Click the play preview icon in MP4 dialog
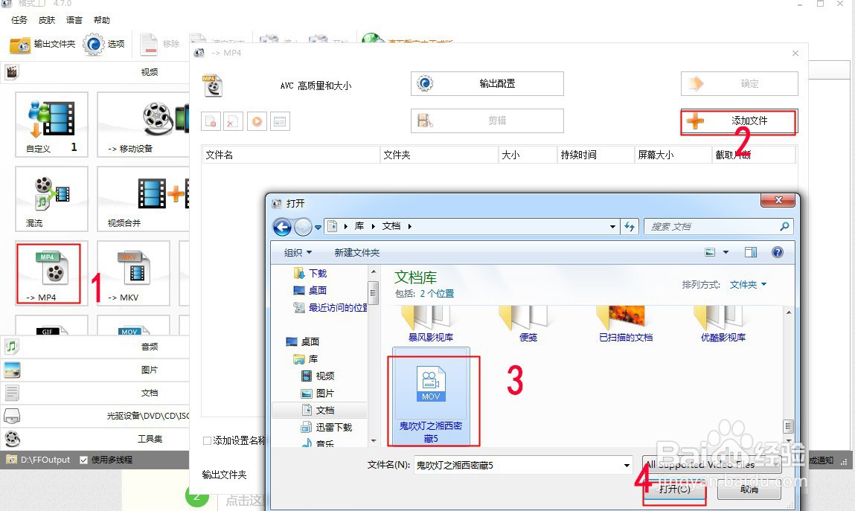Image resolution: width=855 pixels, height=511 pixels. 257,120
